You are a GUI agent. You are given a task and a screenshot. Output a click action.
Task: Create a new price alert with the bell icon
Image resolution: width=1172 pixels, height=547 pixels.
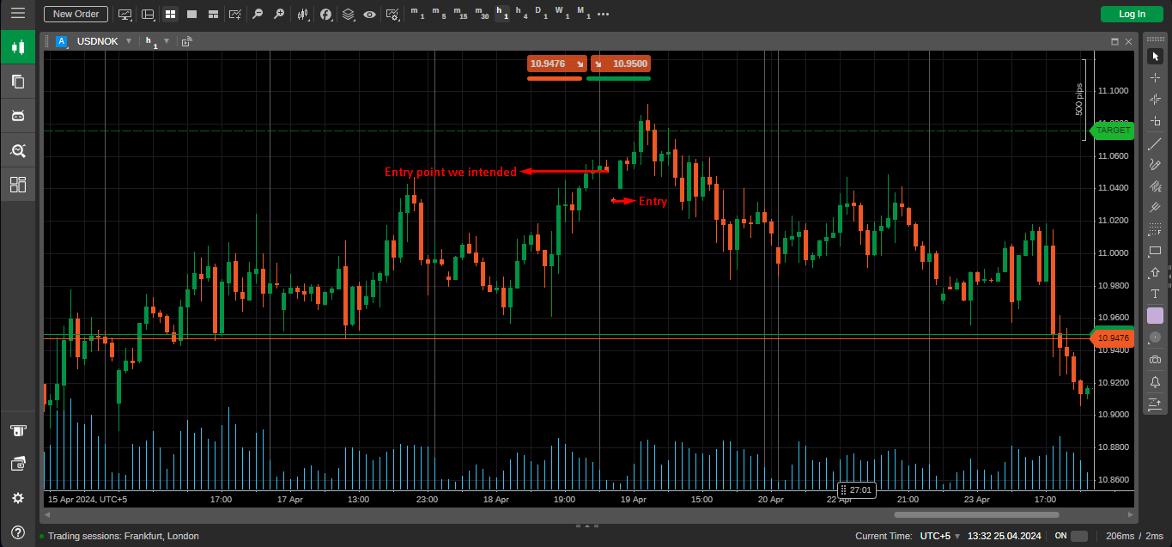tap(1155, 380)
